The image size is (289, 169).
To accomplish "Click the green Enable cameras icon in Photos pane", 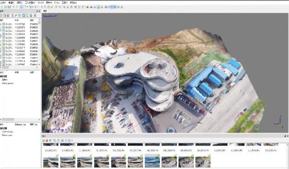I will pos(44,140).
